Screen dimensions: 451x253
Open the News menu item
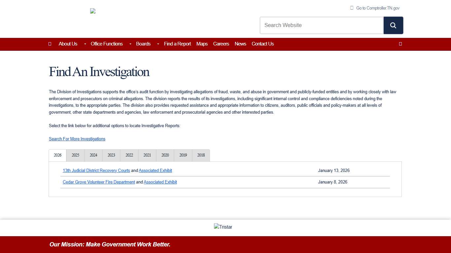tap(240, 44)
